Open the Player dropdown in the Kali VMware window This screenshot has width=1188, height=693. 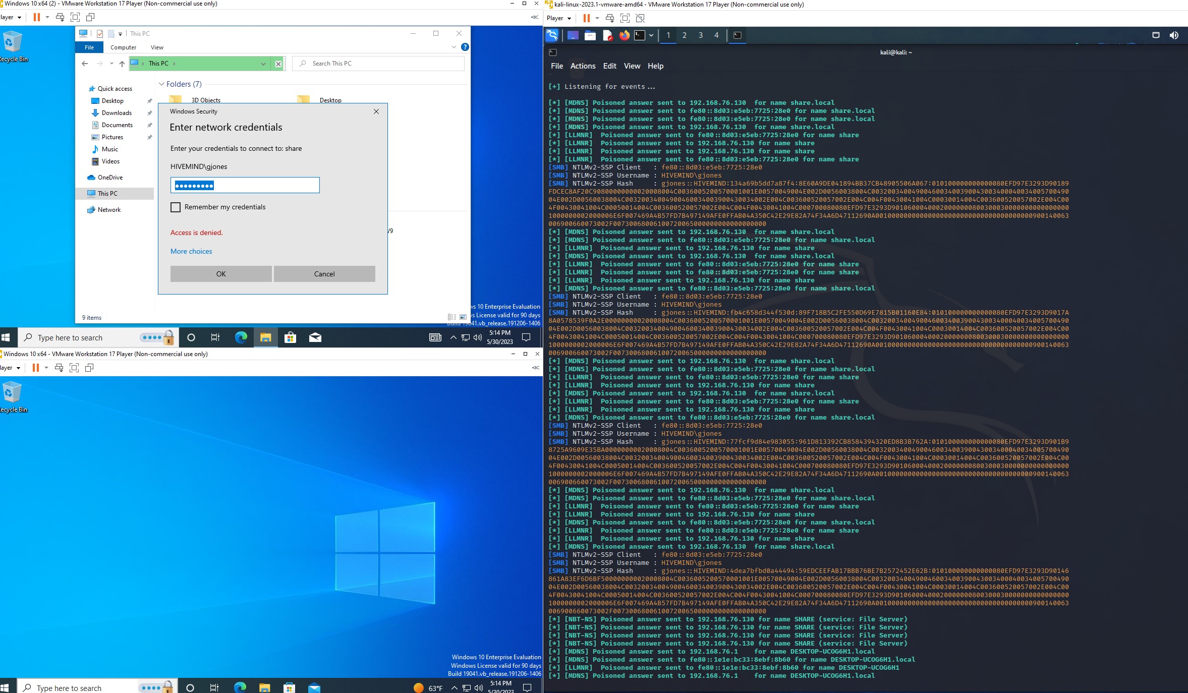point(558,18)
